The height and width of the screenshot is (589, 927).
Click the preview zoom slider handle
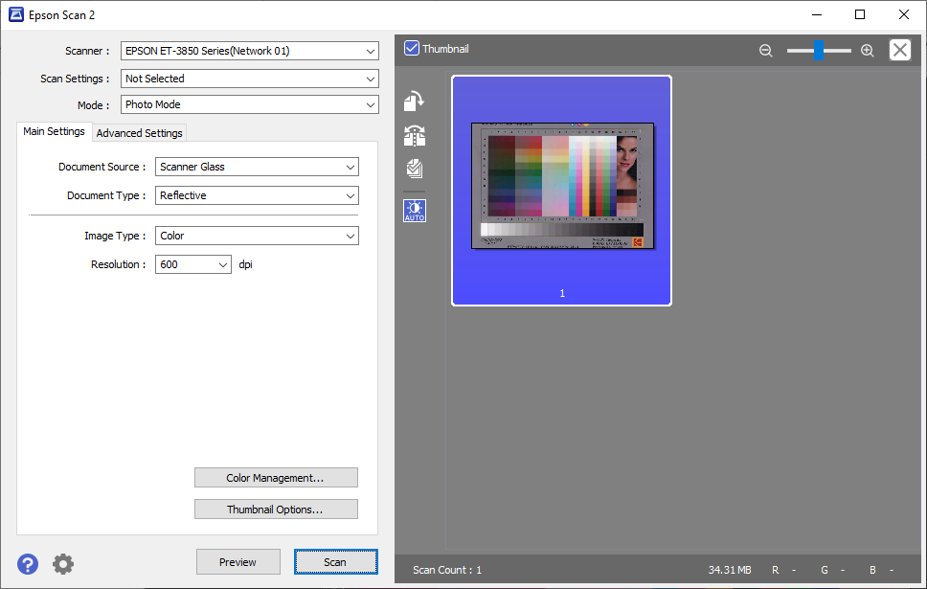click(819, 50)
